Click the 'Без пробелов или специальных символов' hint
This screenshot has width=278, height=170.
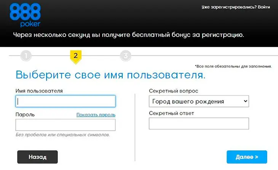(x=63, y=135)
